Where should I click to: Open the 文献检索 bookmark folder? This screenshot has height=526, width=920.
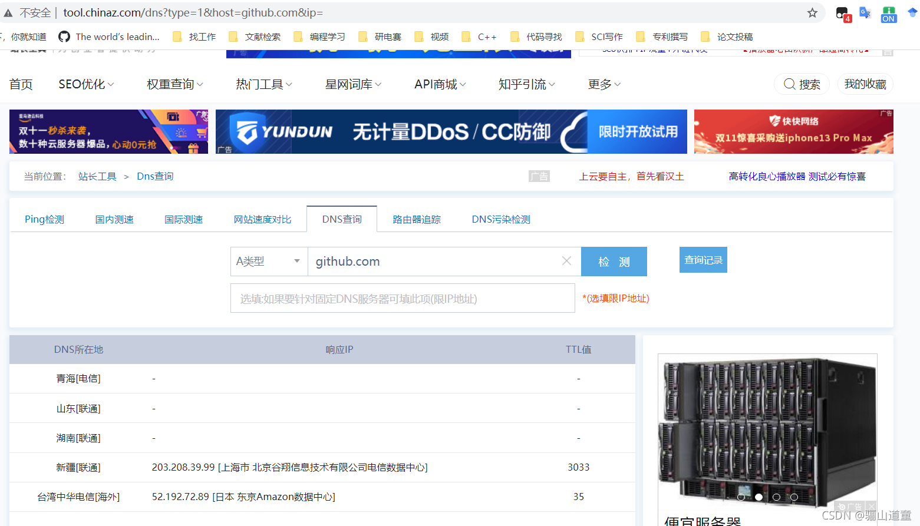point(255,37)
